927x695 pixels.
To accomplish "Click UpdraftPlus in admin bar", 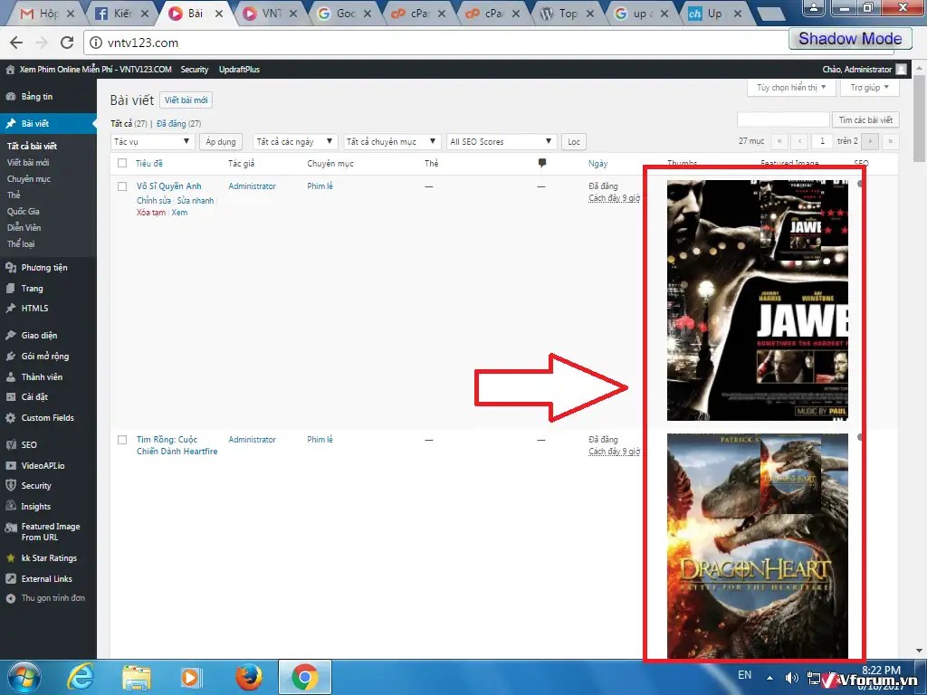I will [239, 69].
